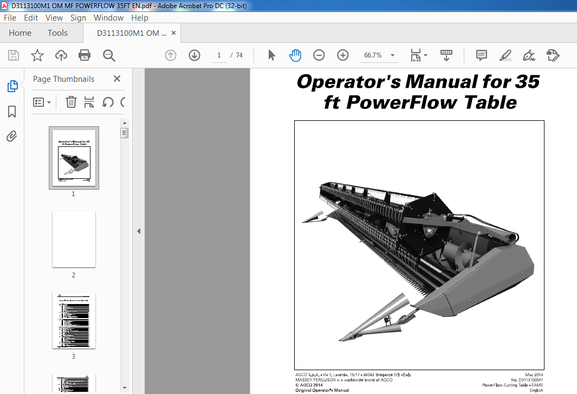Click the Fit width scrolling icon
Screen dimensions: 577x394
pos(416,55)
